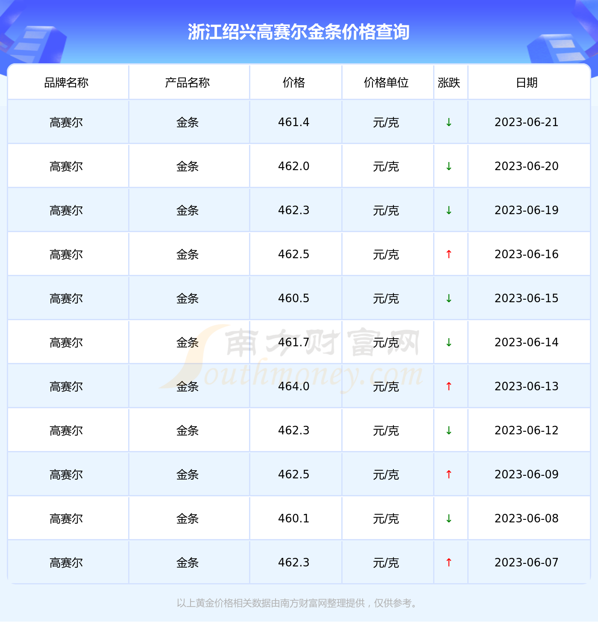Click the date 2023-06-15
This screenshot has width=598, height=622.
[x=527, y=298]
